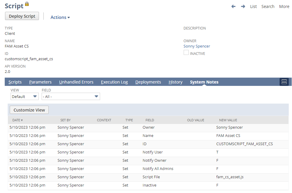
Task: Click the back navigation arrow
Action: click(233, 6)
